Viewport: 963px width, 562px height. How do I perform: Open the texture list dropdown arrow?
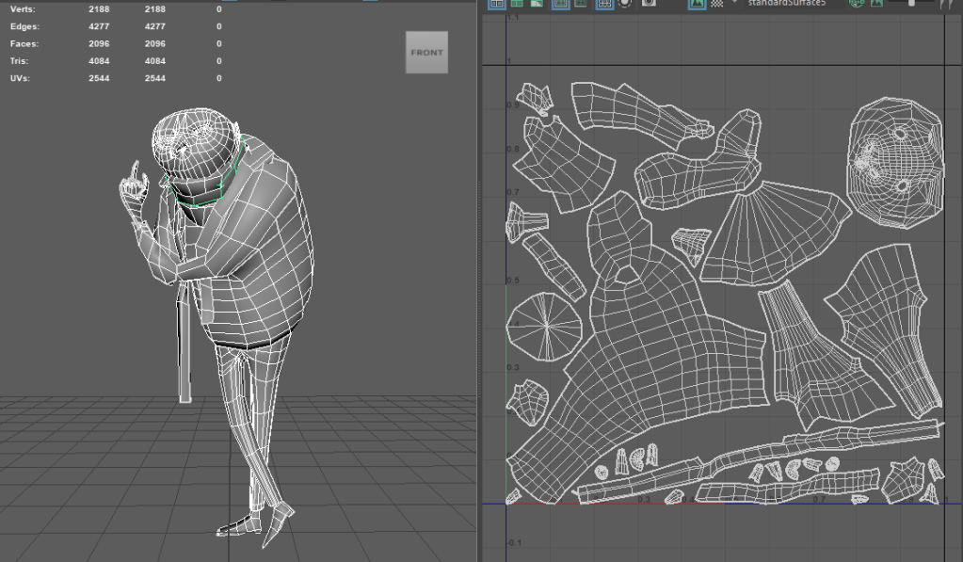click(735, 3)
